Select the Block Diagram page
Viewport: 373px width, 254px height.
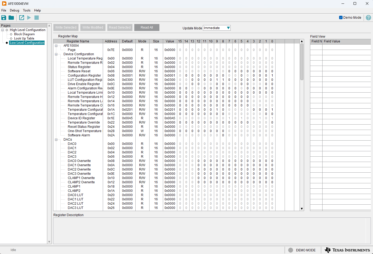24,34
